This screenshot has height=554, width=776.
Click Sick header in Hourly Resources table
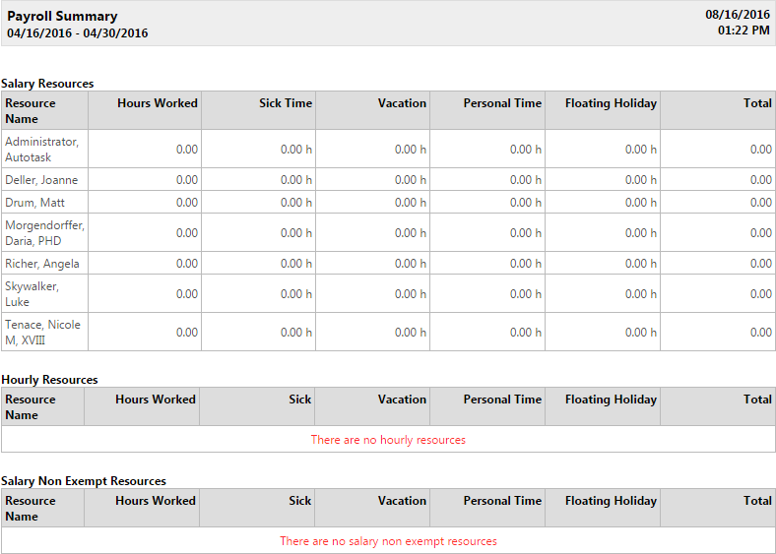coord(300,400)
